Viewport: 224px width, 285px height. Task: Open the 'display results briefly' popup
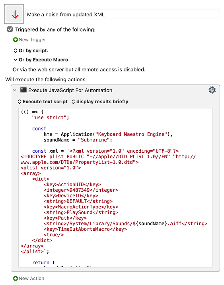100,102
